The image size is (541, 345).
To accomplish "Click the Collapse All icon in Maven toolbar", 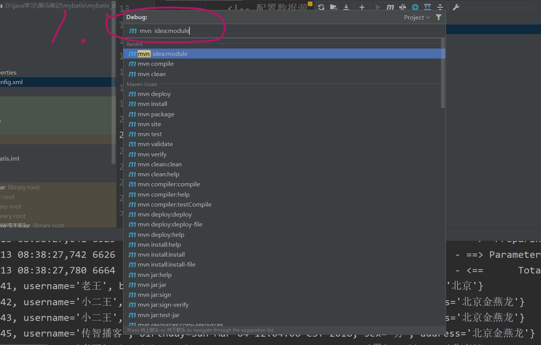I will (x=439, y=7).
